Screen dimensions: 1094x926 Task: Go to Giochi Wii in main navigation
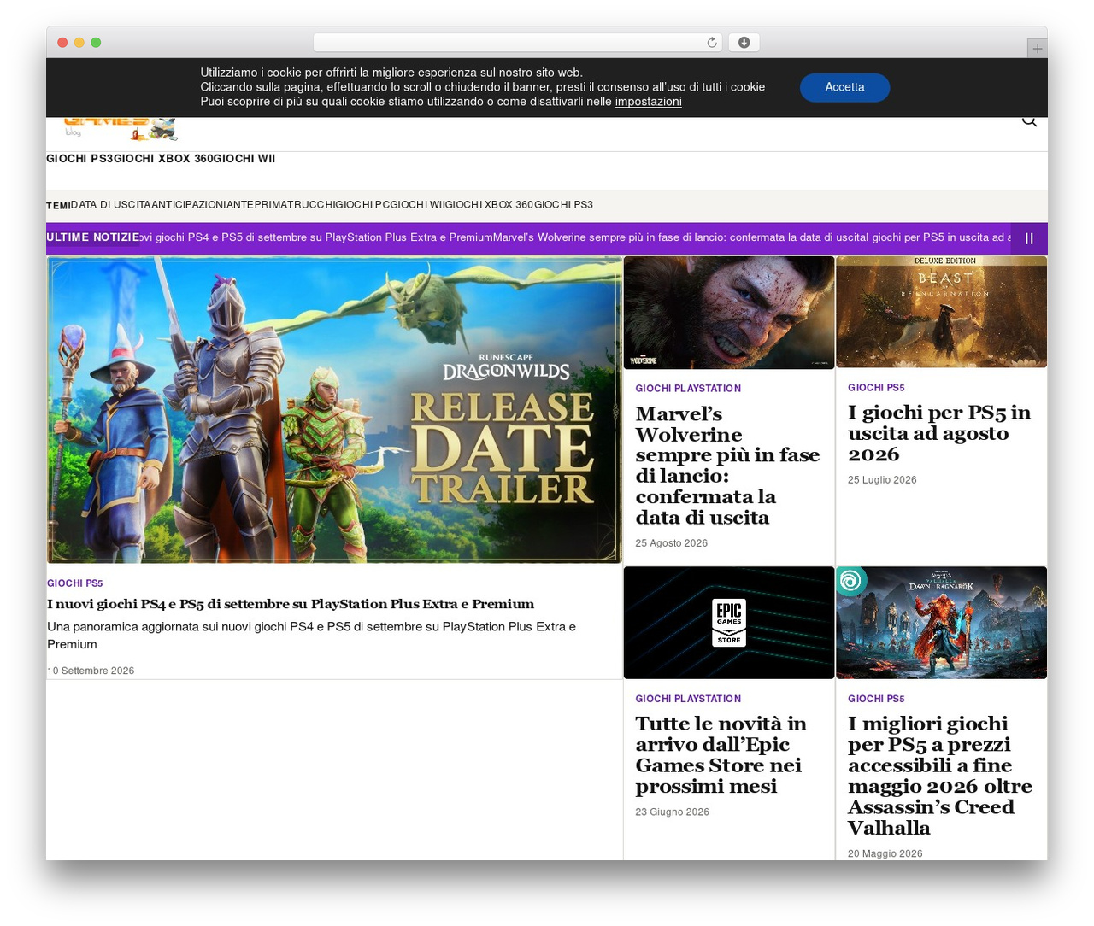tap(244, 159)
